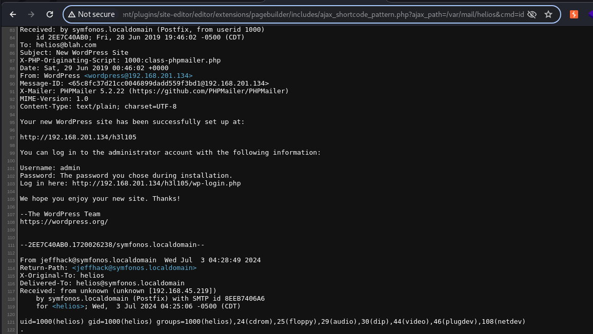This screenshot has width=593, height=334.
Task: Open the wordpress@192.168.201.134 email link
Action: click(x=139, y=76)
